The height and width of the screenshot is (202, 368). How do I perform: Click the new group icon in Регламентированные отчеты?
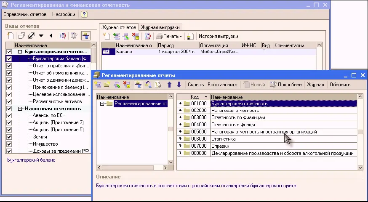98,85
